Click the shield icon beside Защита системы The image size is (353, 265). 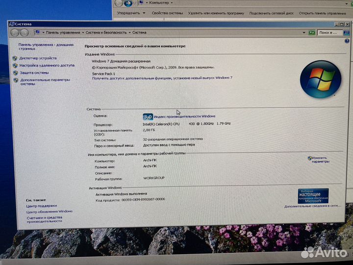(x=15, y=72)
